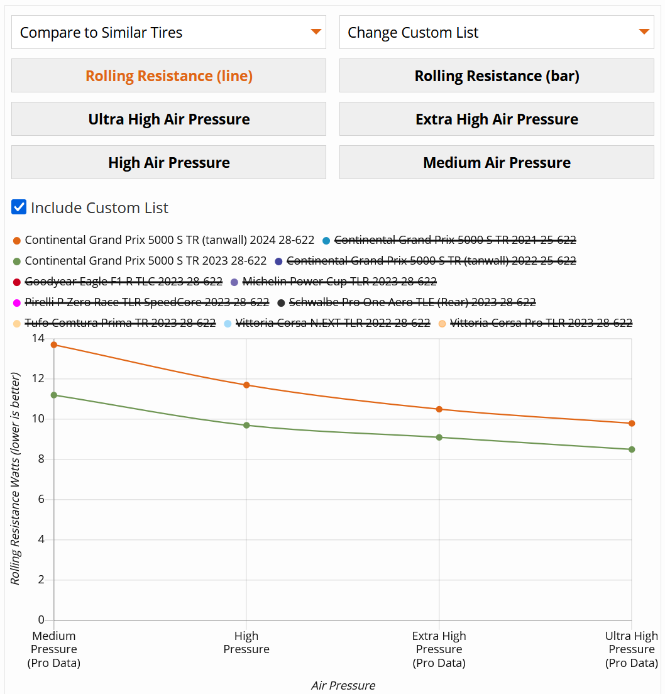665x694 pixels.
Task: Enable the Tufo Comtura Prima TR legend entry
Action: tap(120, 323)
